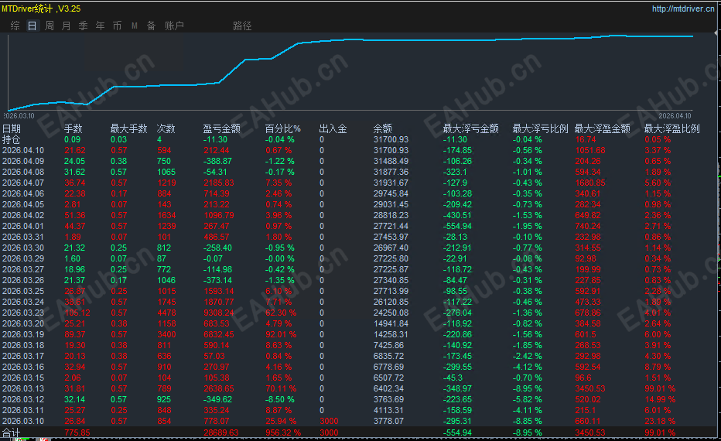Switch to the M tab
721x441 pixels.
coord(135,26)
